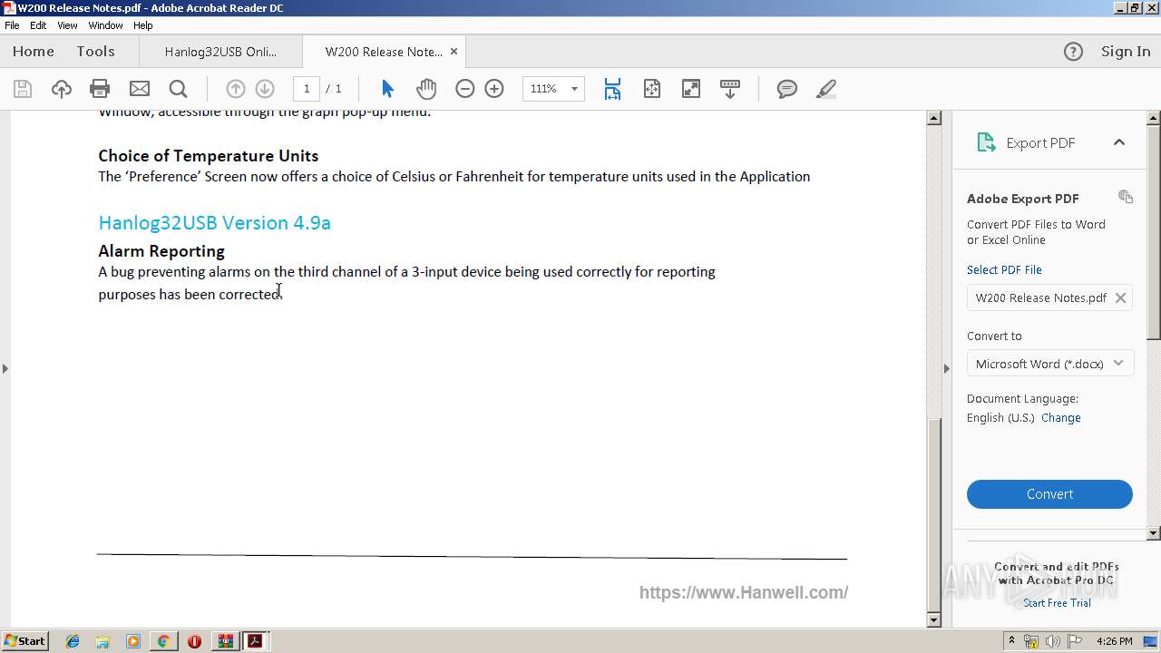Click the blue Convert button
The width and height of the screenshot is (1161, 653).
tap(1049, 494)
